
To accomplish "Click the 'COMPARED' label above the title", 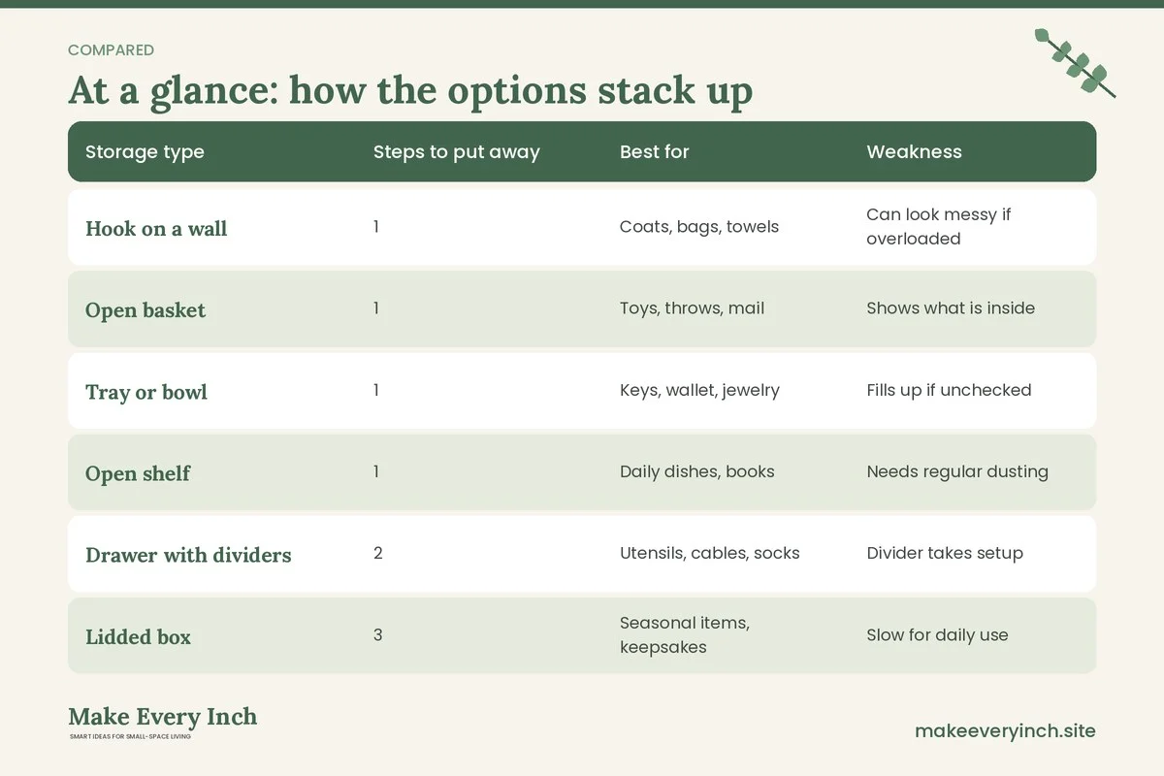I will click(x=111, y=50).
